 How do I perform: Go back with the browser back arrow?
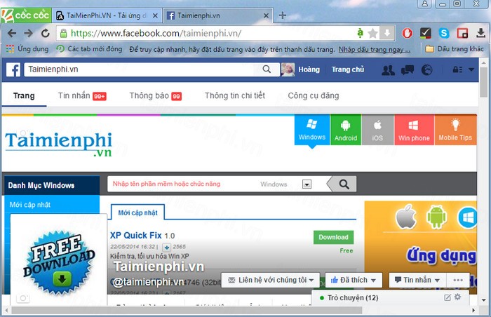(x=12, y=33)
